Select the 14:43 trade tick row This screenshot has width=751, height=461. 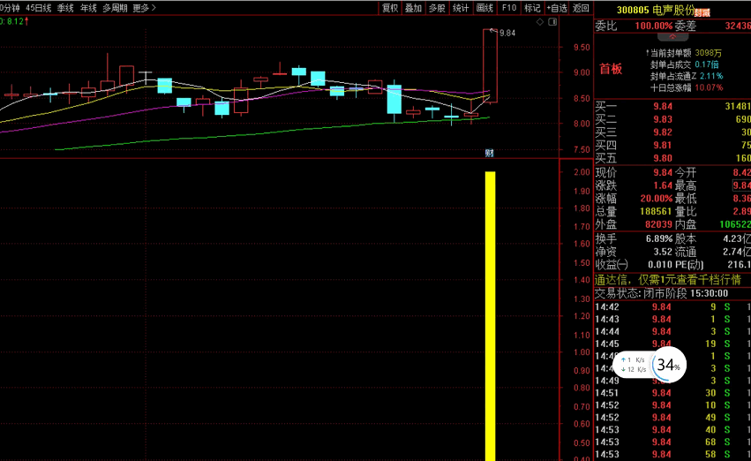click(x=672, y=320)
